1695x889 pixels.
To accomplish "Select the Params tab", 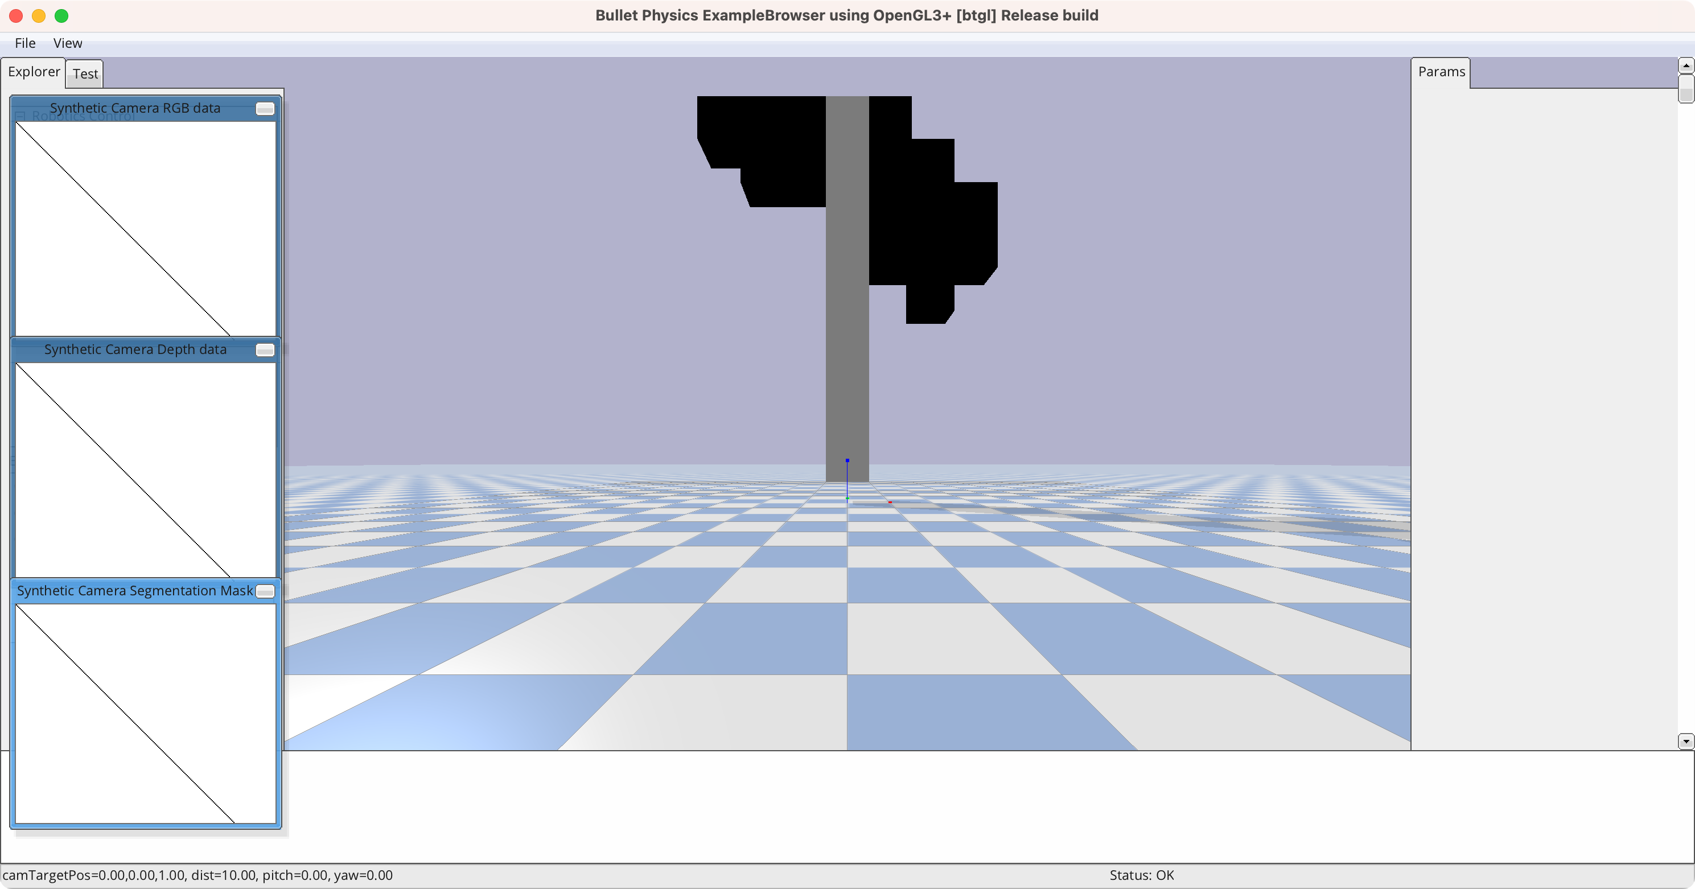I will click(1441, 72).
